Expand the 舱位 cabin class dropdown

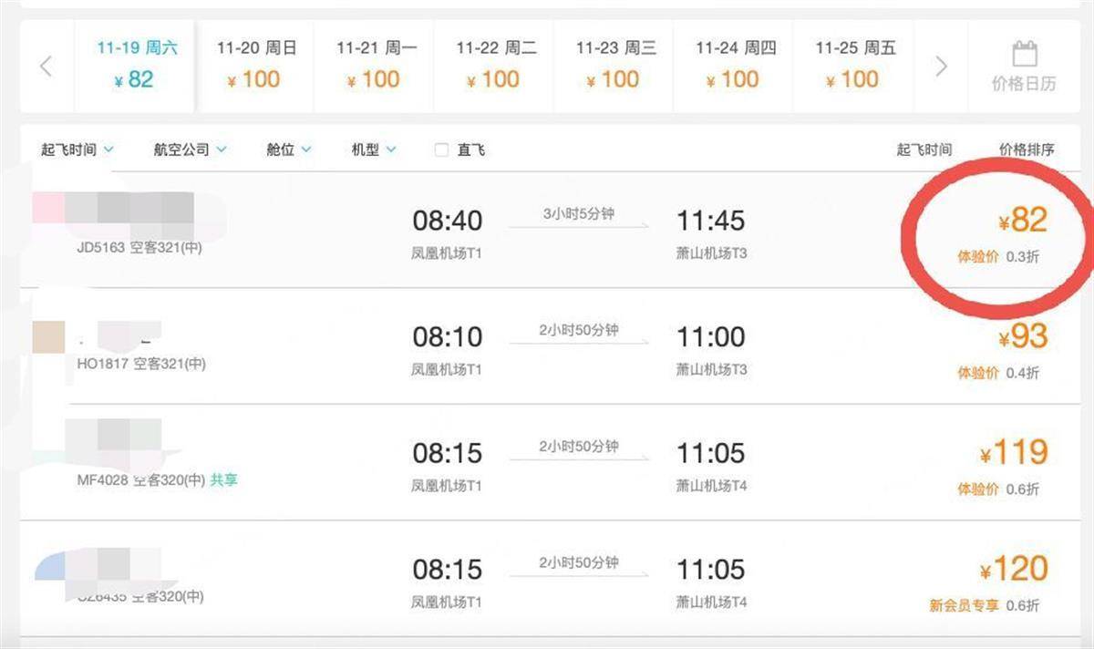(289, 149)
